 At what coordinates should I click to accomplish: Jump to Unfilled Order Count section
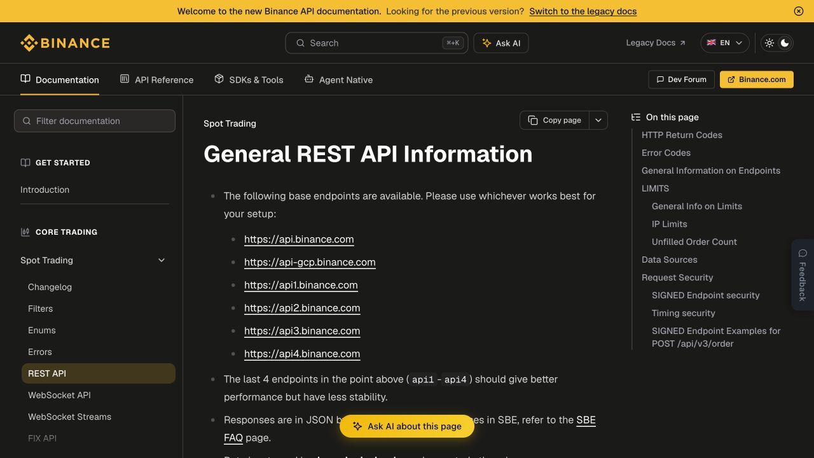tap(694, 242)
